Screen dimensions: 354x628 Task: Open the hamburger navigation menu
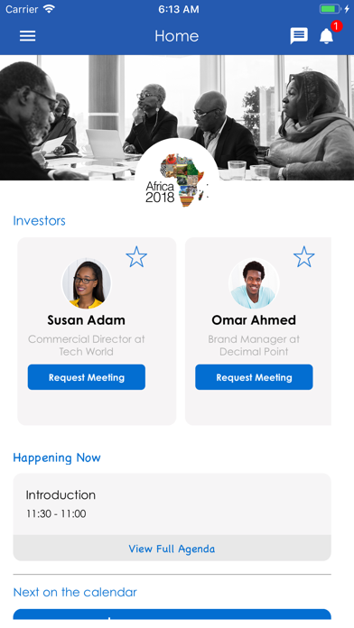tap(28, 36)
